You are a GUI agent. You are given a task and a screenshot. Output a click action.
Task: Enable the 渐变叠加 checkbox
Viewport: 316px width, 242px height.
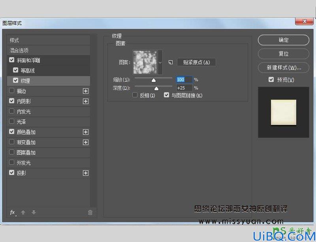click(x=12, y=142)
